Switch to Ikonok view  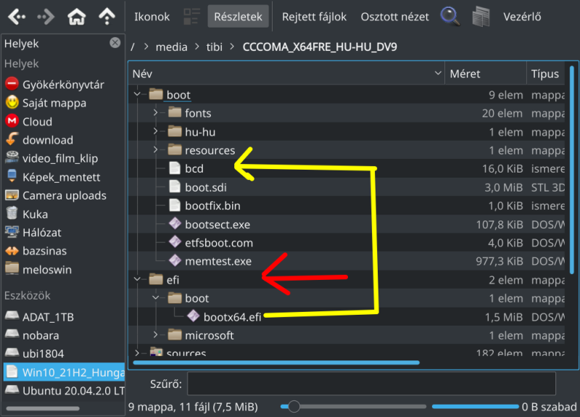click(x=152, y=17)
